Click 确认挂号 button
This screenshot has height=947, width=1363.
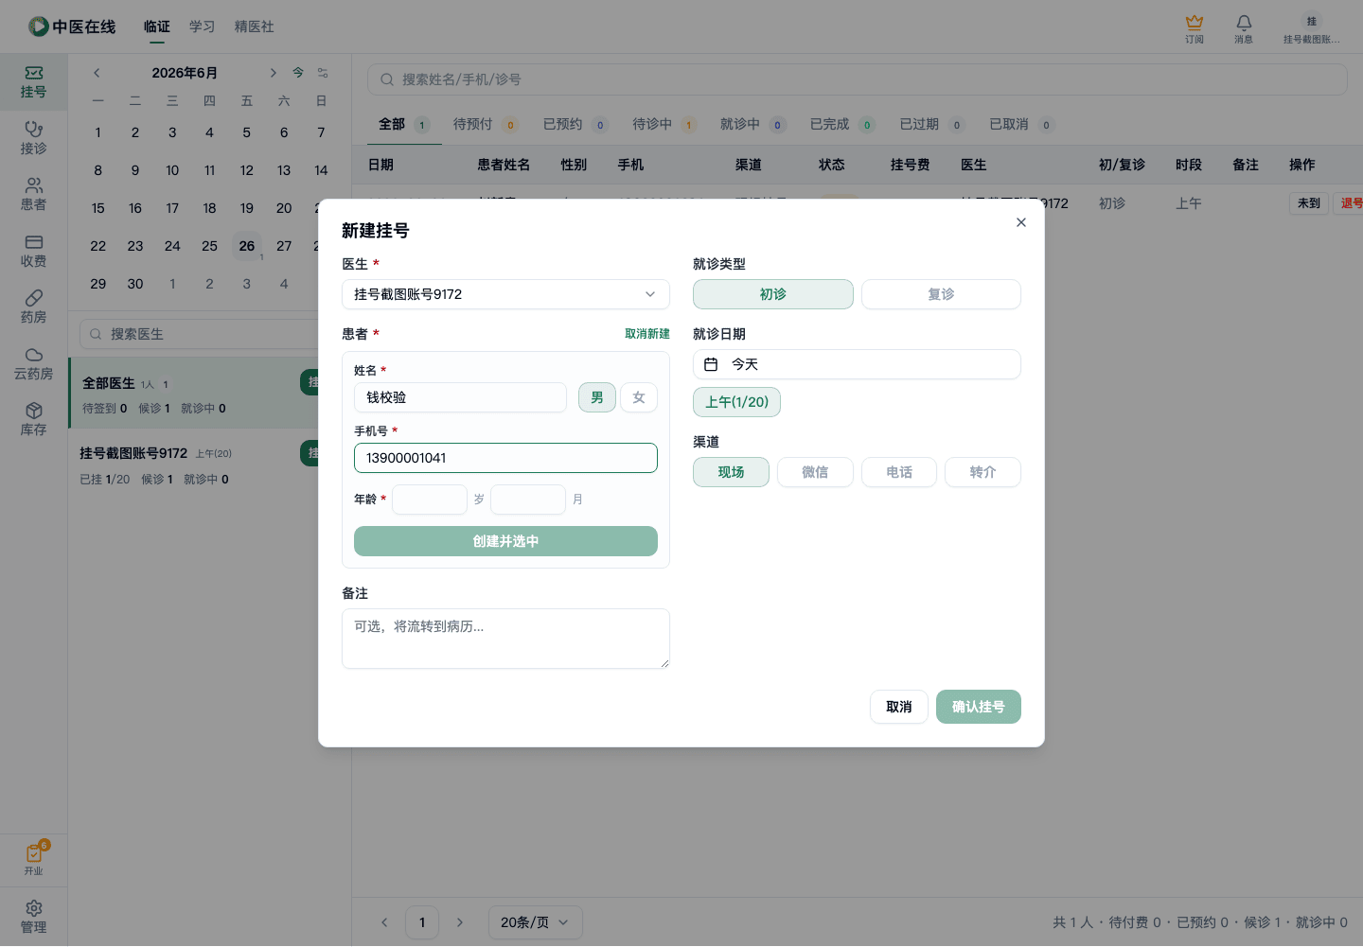pos(979,707)
